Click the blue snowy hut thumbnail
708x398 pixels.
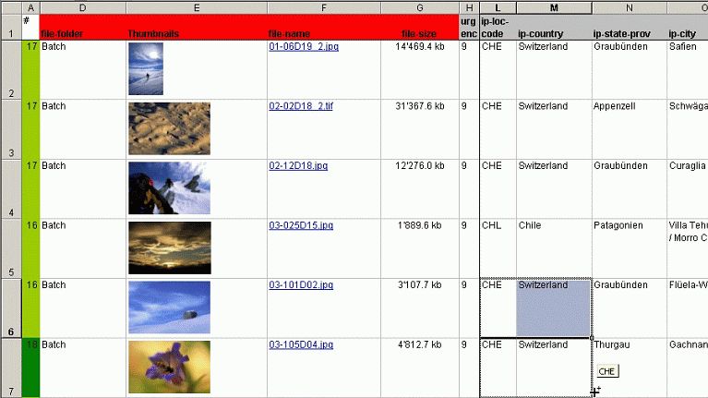pos(169,308)
